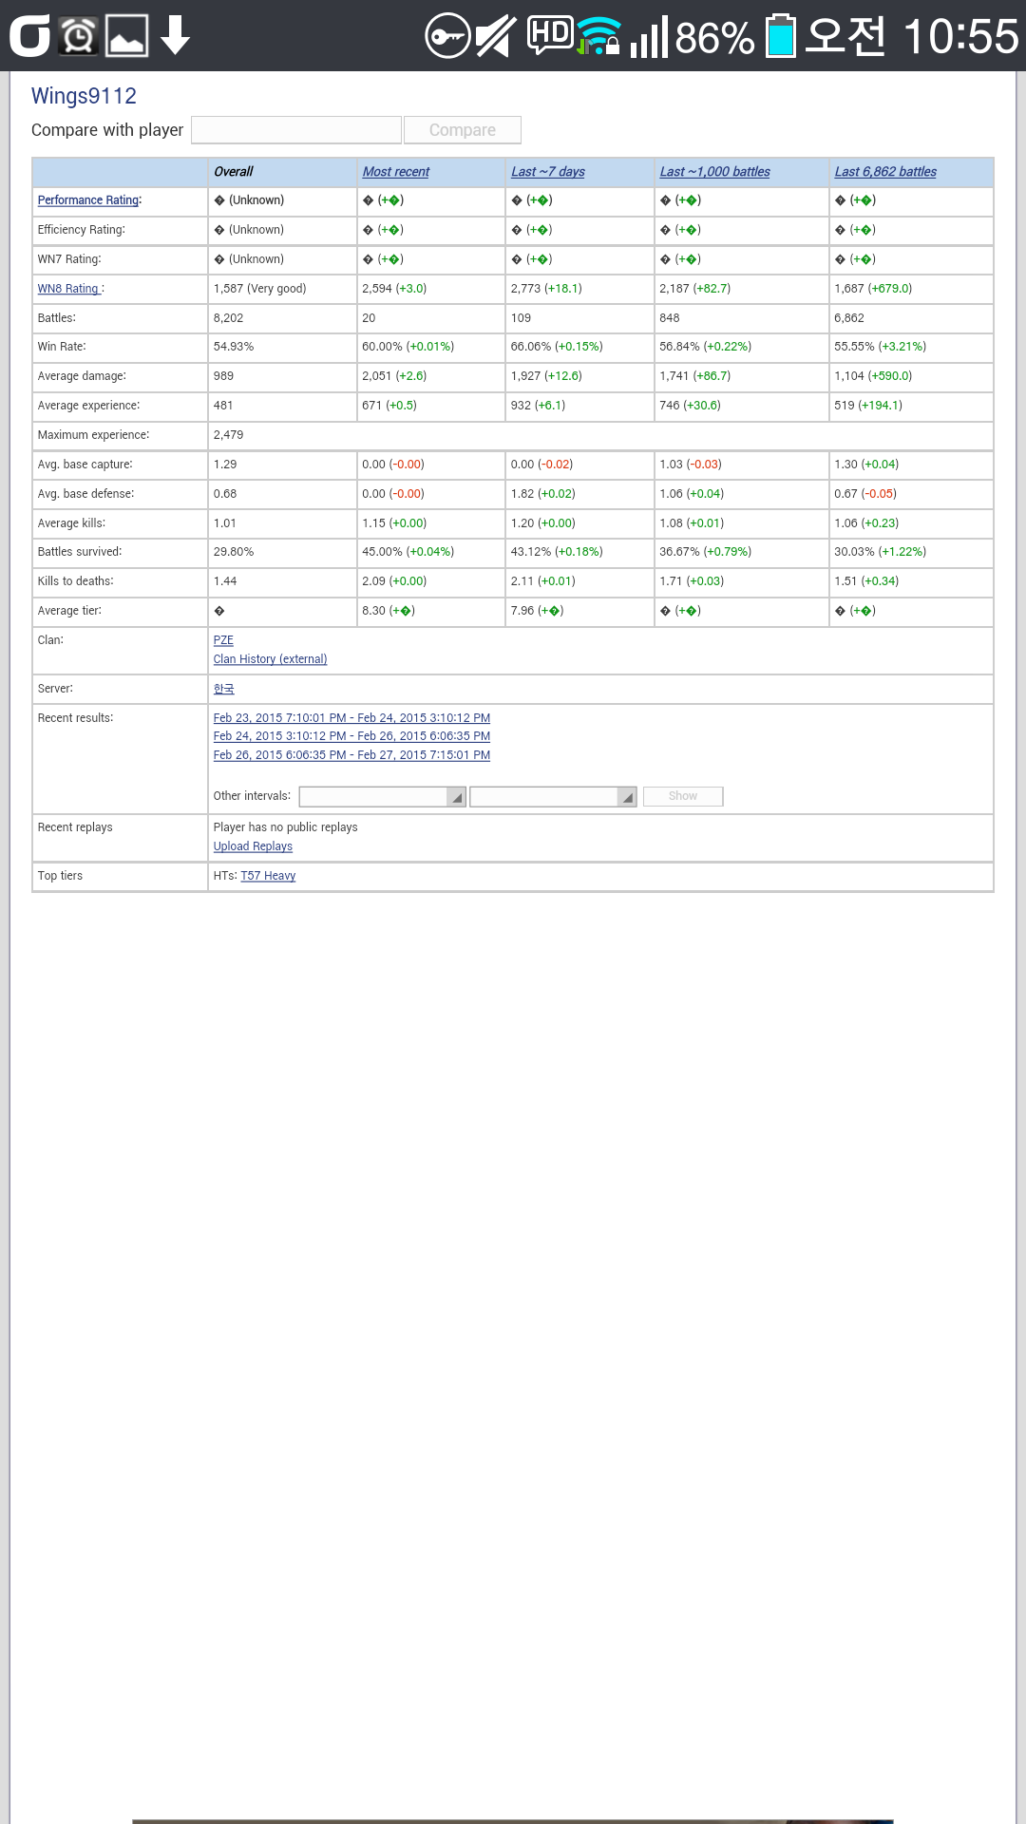Open the second Other intervals dropdown
This screenshot has height=1824, width=1026.
[x=553, y=796]
